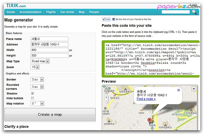The height and width of the screenshot is (134, 204).
Task: Click the Paste this code heading
Action: (x=126, y=26)
